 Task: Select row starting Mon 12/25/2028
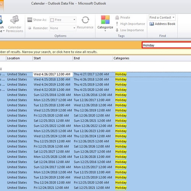click(x=95, y=157)
